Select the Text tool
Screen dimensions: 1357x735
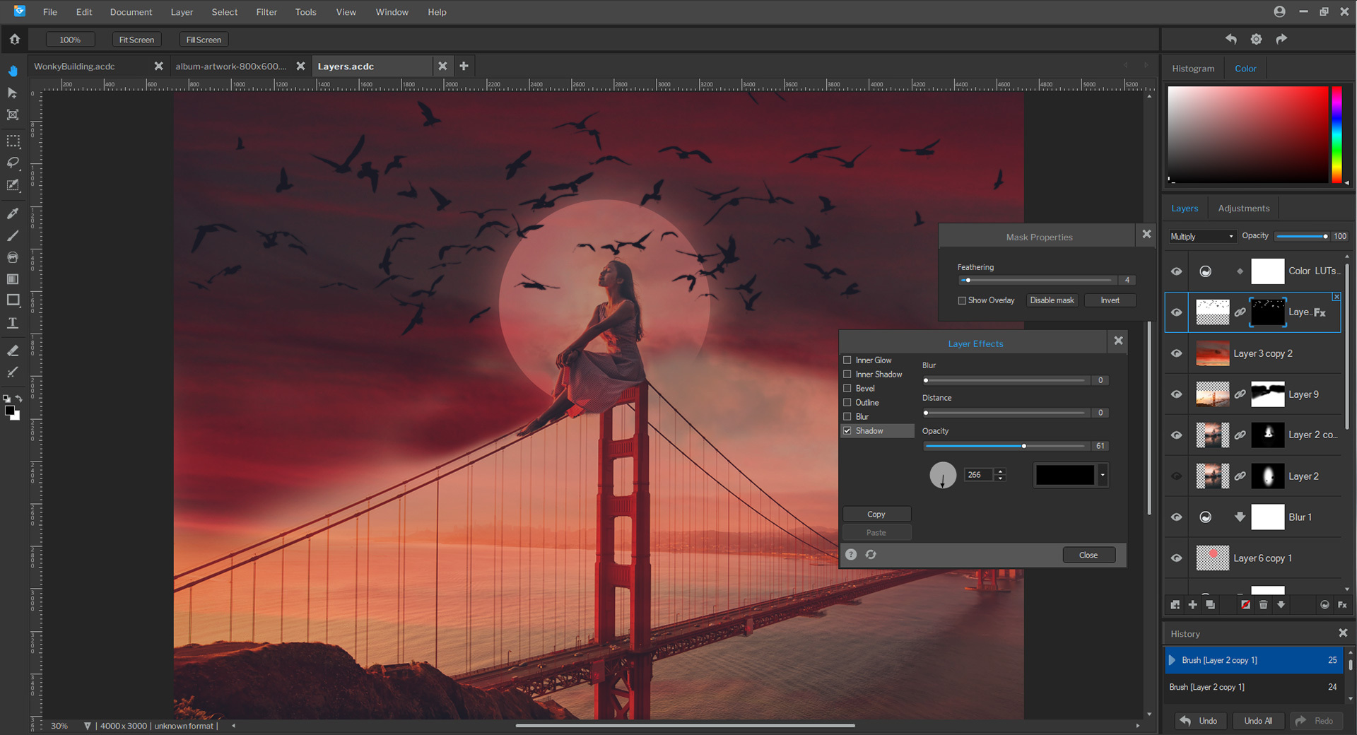tap(13, 322)
